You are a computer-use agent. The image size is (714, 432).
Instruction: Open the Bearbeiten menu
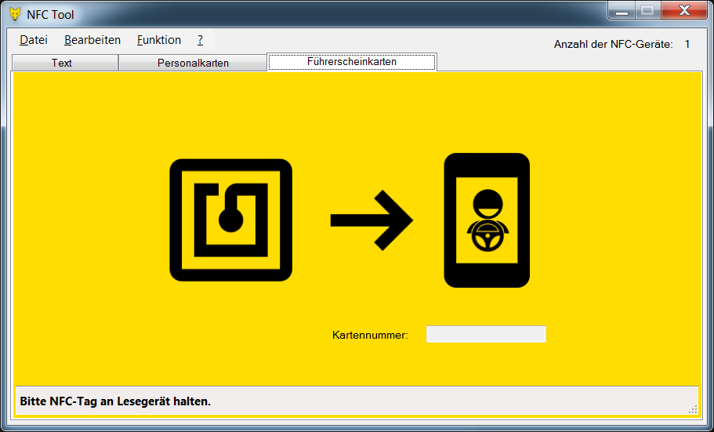click(x=92, y=40)
